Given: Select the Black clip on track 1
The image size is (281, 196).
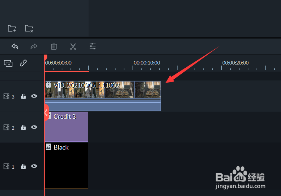Looking at the screenshot, I should [66, 166].
